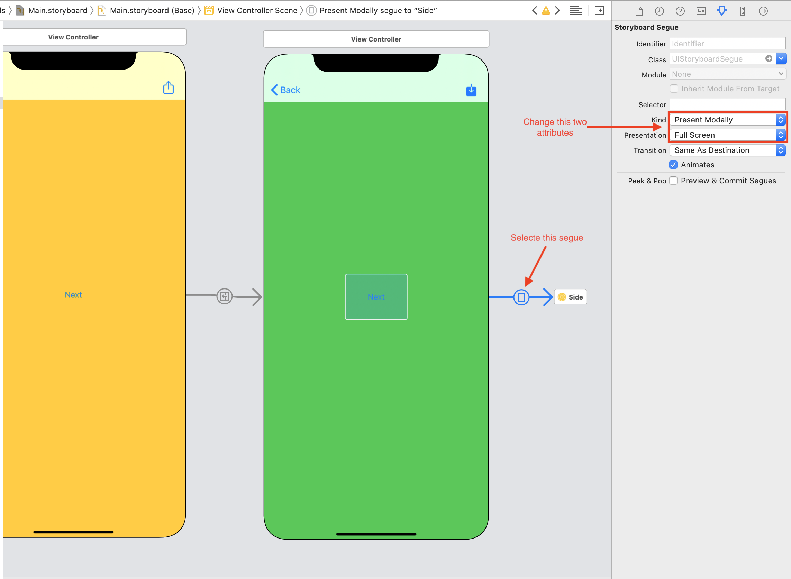Click the Next button in green controller
This screenshot has height=579, width=791.
pyautogui.click(x=375, y=296)
